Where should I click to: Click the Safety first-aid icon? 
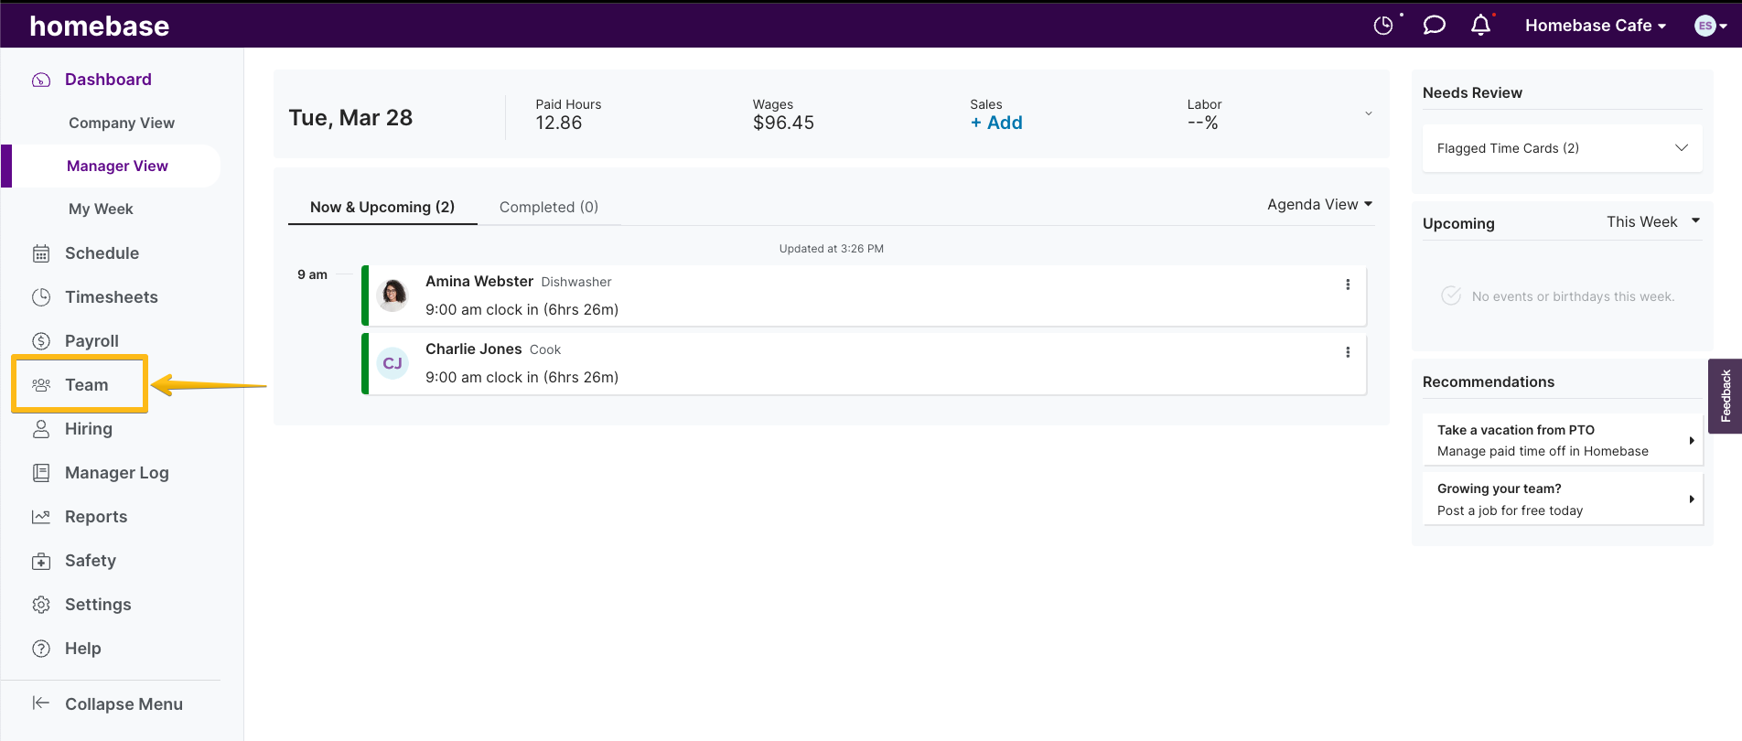click(x=41, y=561)
